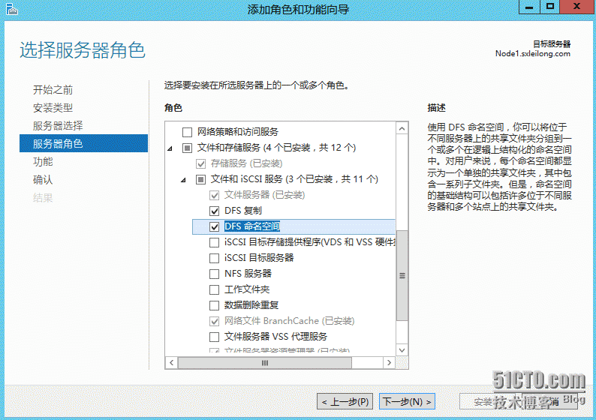
Task: Click horizontal scroll right arrow
Action: 389,363
